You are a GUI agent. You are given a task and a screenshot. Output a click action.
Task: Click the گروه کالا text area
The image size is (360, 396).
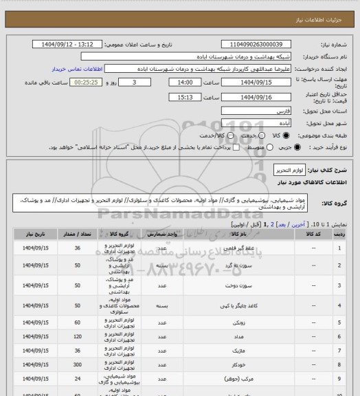tap(160, 203)
